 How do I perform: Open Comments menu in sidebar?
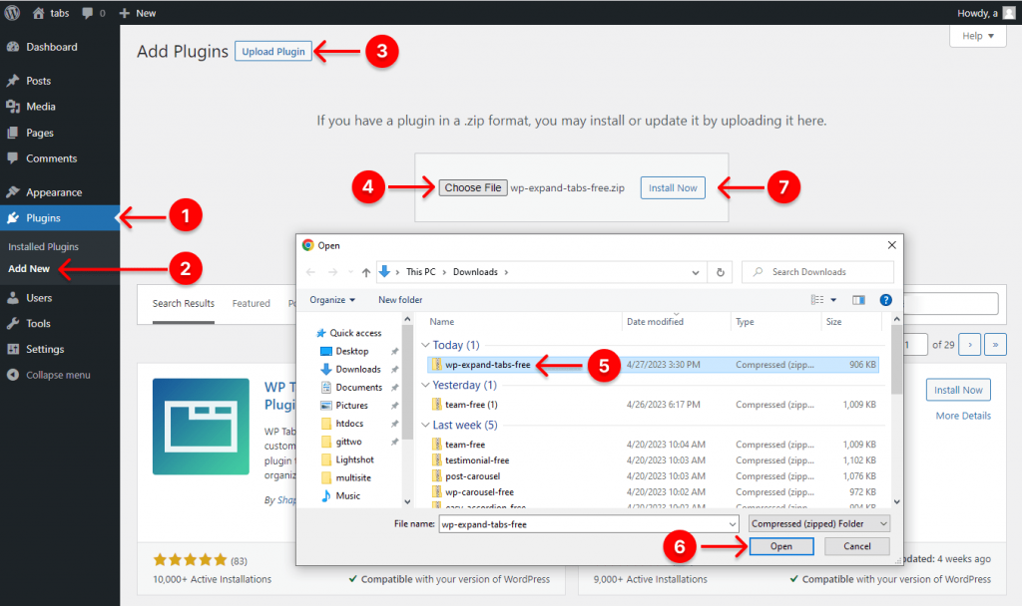click(x=52, y=158)
